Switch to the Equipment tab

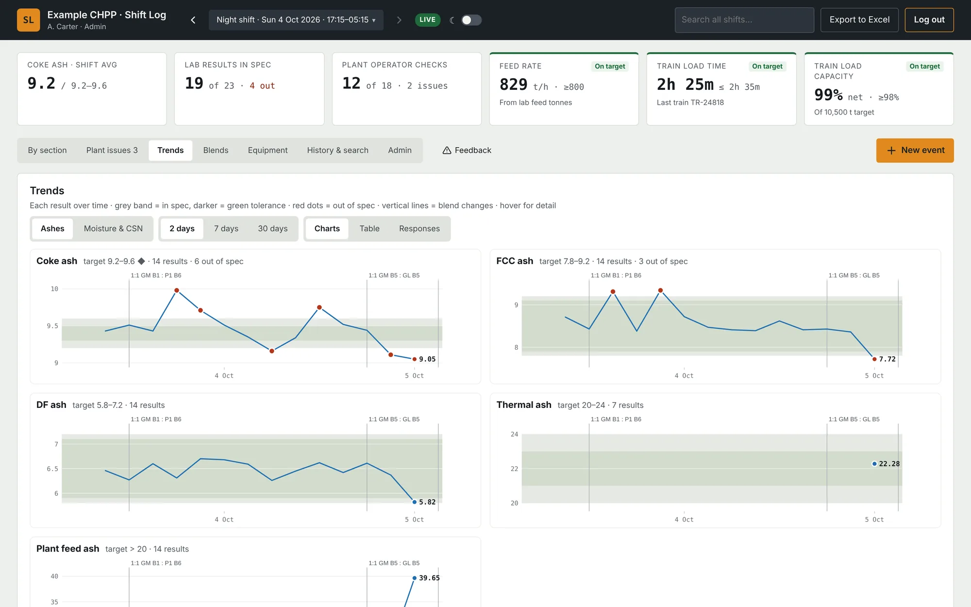coord(268,151)
